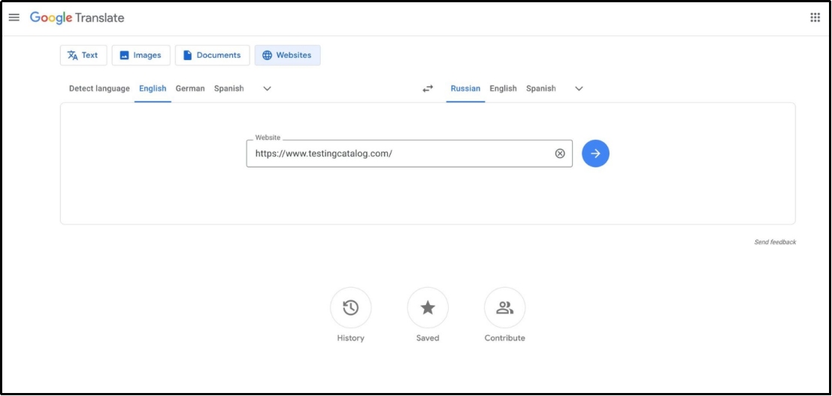Choose Detect language as source
832x396 pixels.
coord(99,89)
